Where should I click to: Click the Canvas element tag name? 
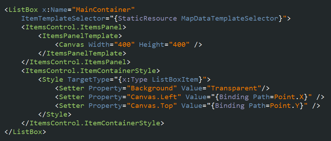[71, 45]
